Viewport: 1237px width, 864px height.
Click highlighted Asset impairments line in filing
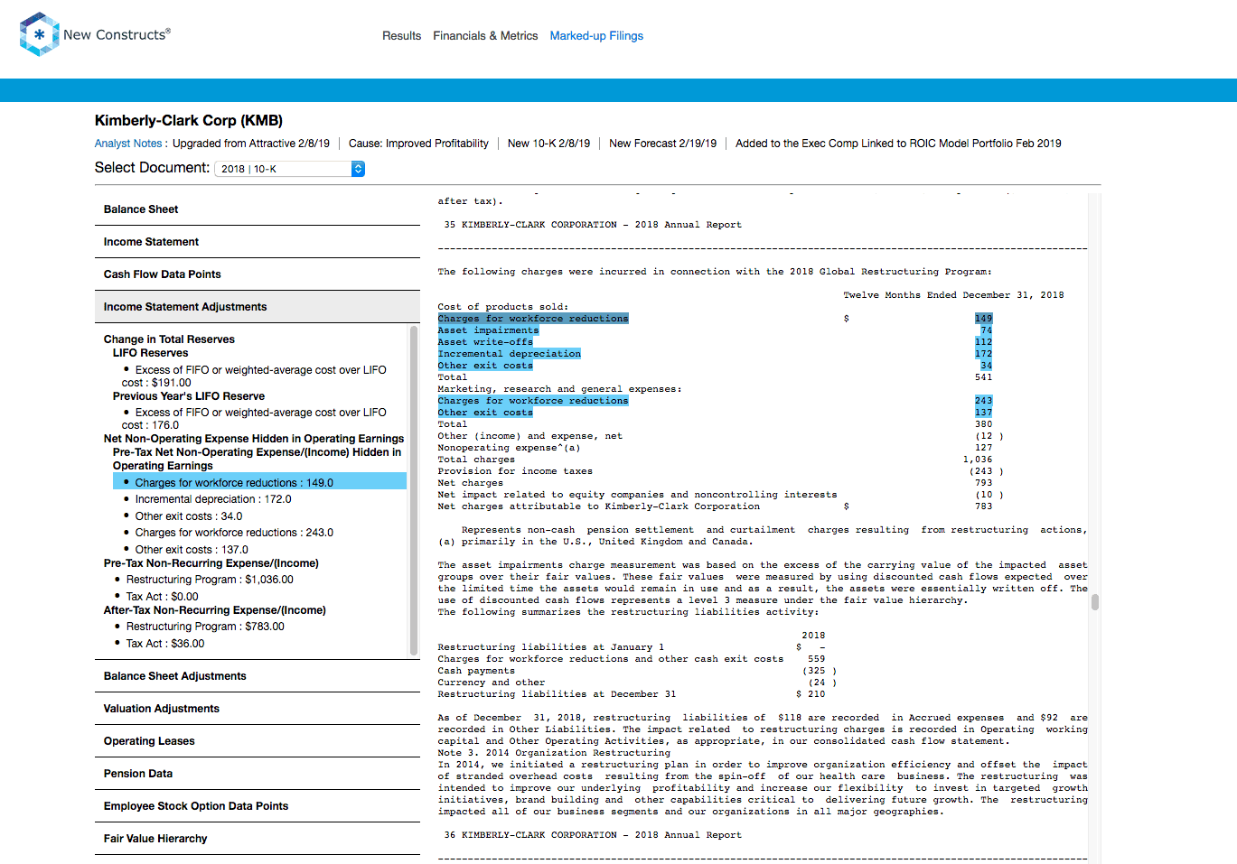[488, 330]
